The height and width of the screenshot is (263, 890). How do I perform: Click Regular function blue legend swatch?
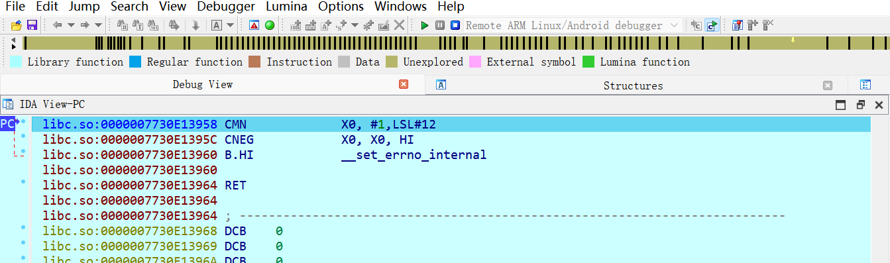(x=135, y=62)
